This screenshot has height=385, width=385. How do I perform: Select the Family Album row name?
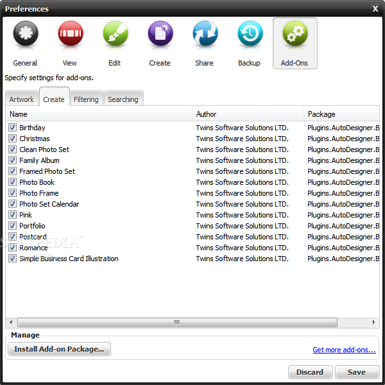pyautogui.click(x=39, y=160)
